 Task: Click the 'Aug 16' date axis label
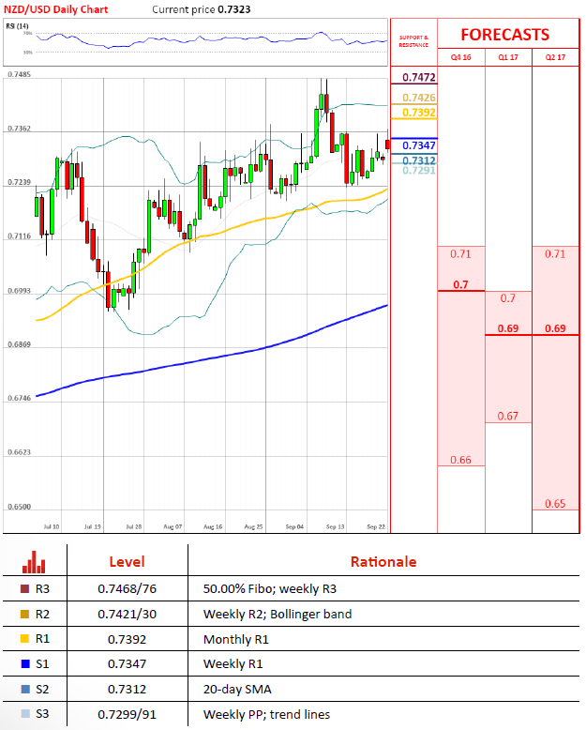(213, 526)
